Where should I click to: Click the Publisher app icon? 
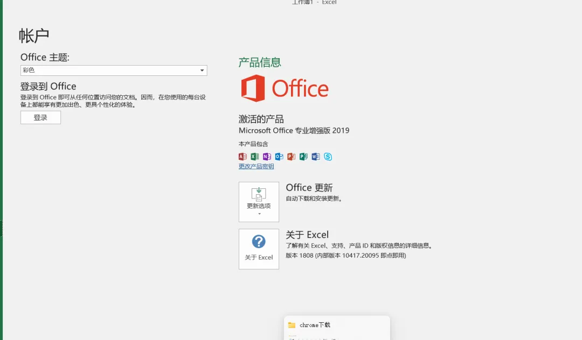(x=303, y=157)
